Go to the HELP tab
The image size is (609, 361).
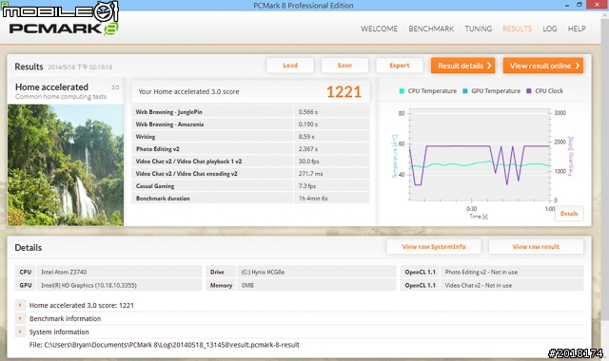tap(577, 28)
